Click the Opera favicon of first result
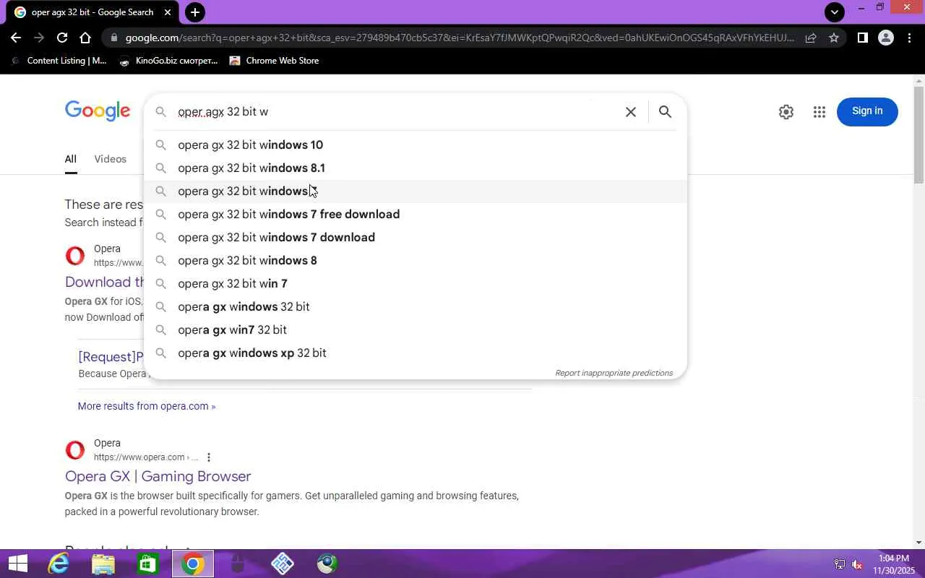The height and width of the screenshot is (578, 925). pyautogui.click(x=74, y=256)
